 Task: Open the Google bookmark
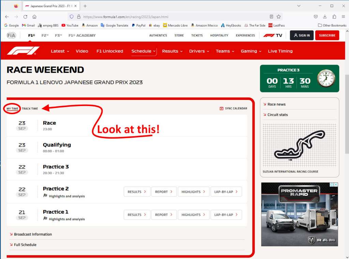point(11,25)
